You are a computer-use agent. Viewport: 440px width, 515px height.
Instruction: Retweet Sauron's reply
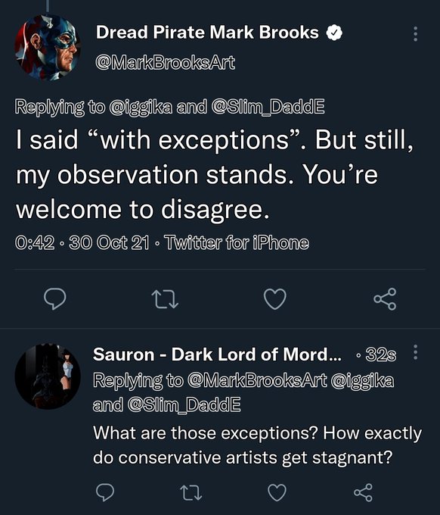click(x=191, y=493)
